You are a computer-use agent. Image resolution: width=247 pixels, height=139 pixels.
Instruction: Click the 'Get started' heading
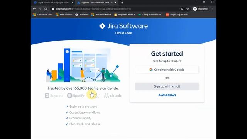(167, 54)
